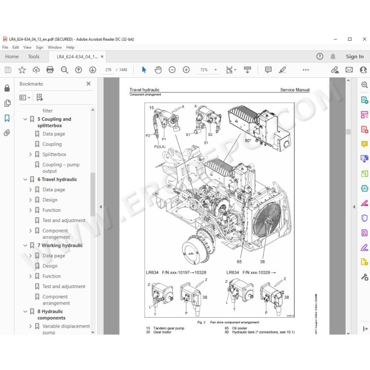
Task: Print the document with the printer icon
Action: [x=50, y=70]
